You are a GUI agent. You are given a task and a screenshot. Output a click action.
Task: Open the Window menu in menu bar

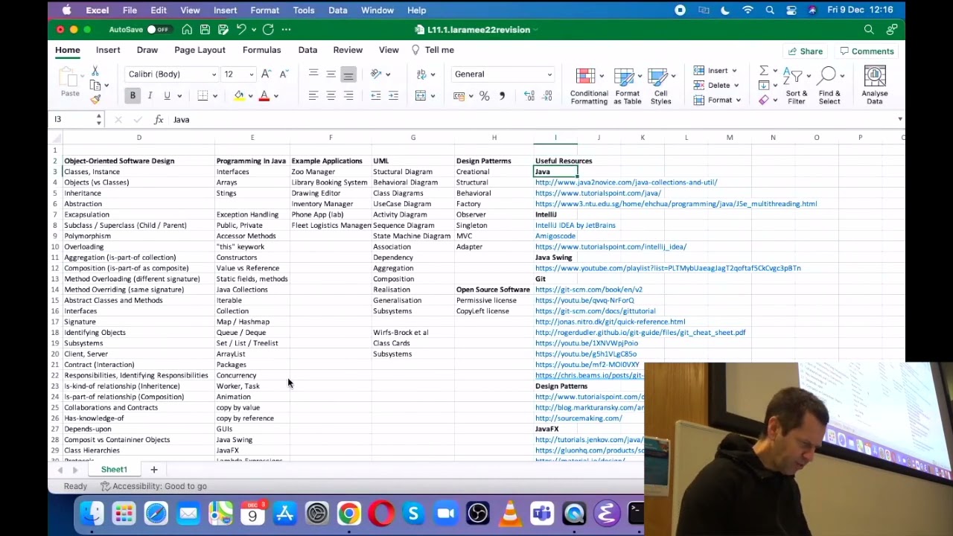[377, 10]
